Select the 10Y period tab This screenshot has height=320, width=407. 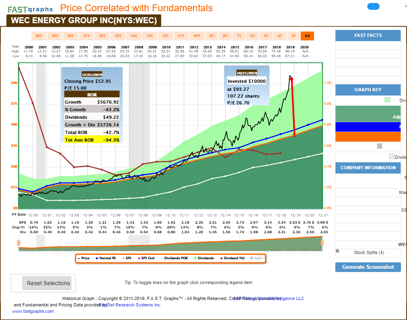[x=196, y=36]
